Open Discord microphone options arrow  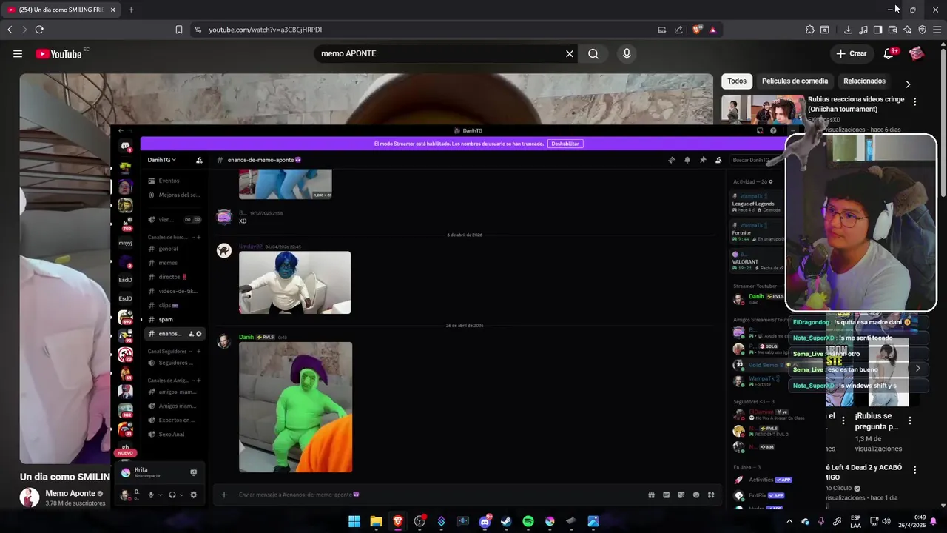coord(160,495)
